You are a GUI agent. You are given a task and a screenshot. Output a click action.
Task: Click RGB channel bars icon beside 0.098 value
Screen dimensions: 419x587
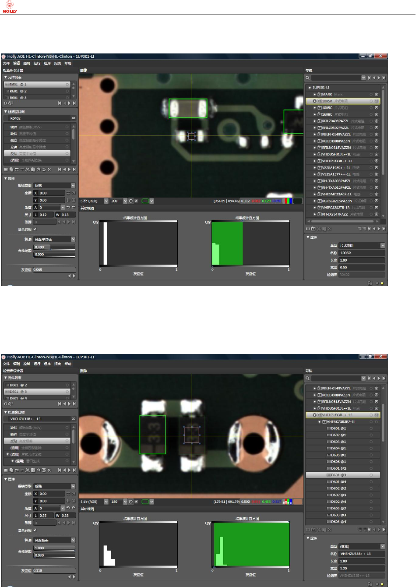(287, 201)
